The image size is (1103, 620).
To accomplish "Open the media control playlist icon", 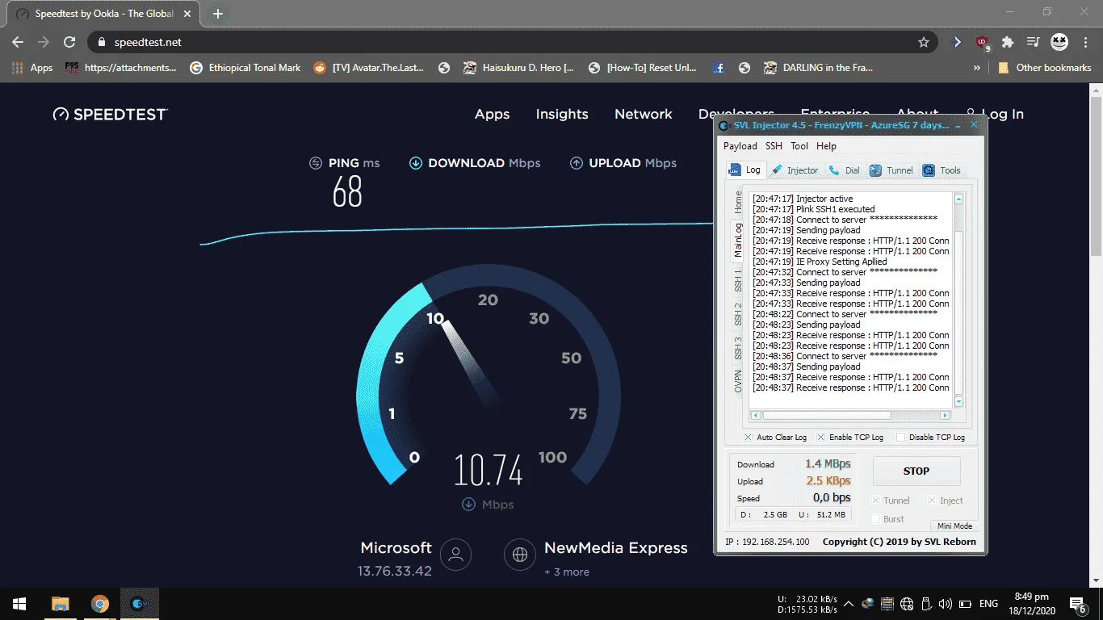I will [x=1033, y=42].
